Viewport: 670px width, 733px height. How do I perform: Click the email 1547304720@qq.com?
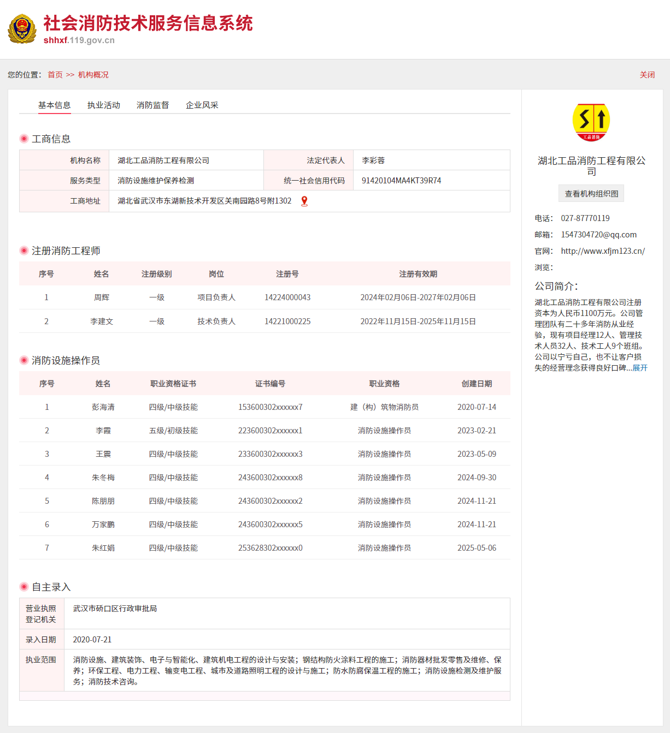(599, 235)
